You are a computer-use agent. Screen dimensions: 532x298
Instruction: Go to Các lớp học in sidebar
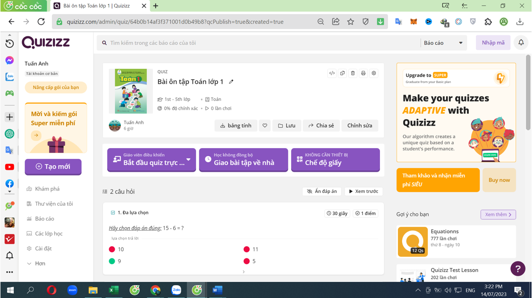49,234
